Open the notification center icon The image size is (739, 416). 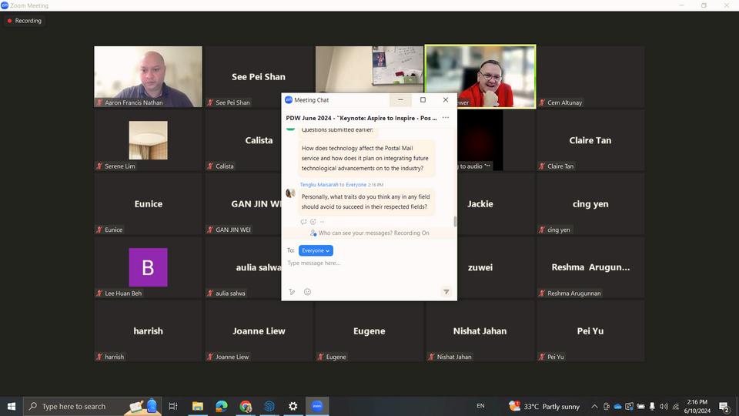[x=724, y=406]
